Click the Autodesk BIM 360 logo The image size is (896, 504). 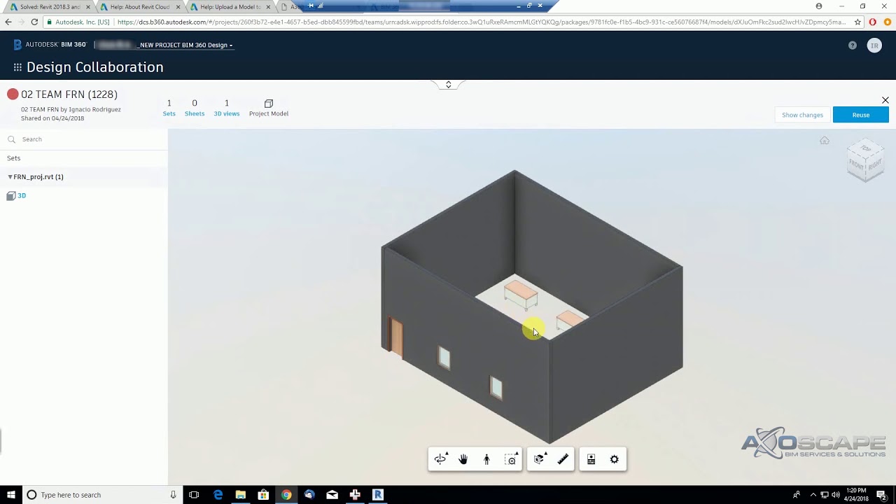pos(50,45)
